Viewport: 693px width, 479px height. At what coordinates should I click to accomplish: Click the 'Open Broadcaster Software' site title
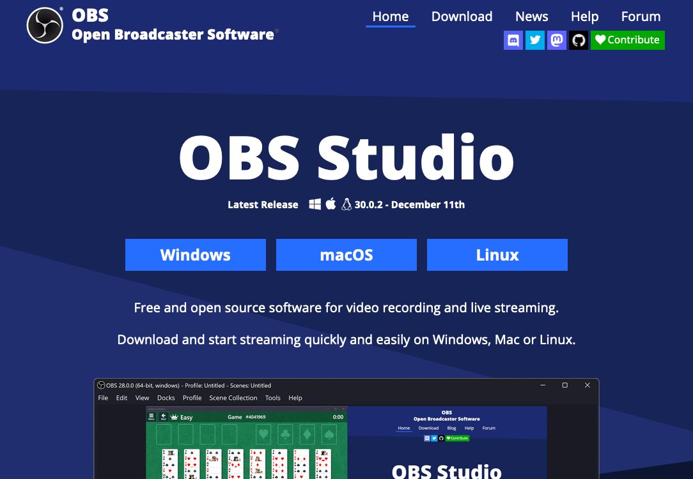173,34
